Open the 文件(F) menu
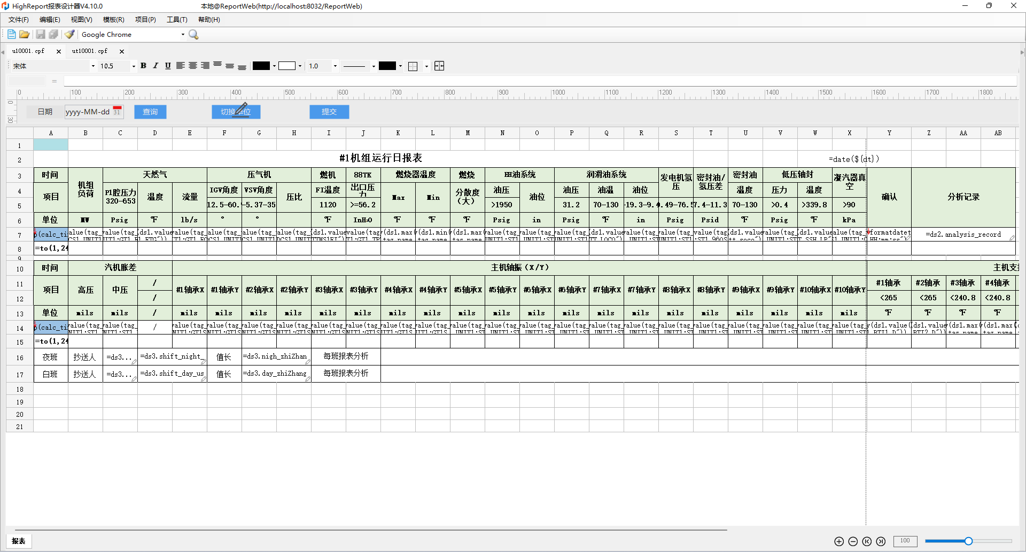1026x552 pixels. point(19,20)
